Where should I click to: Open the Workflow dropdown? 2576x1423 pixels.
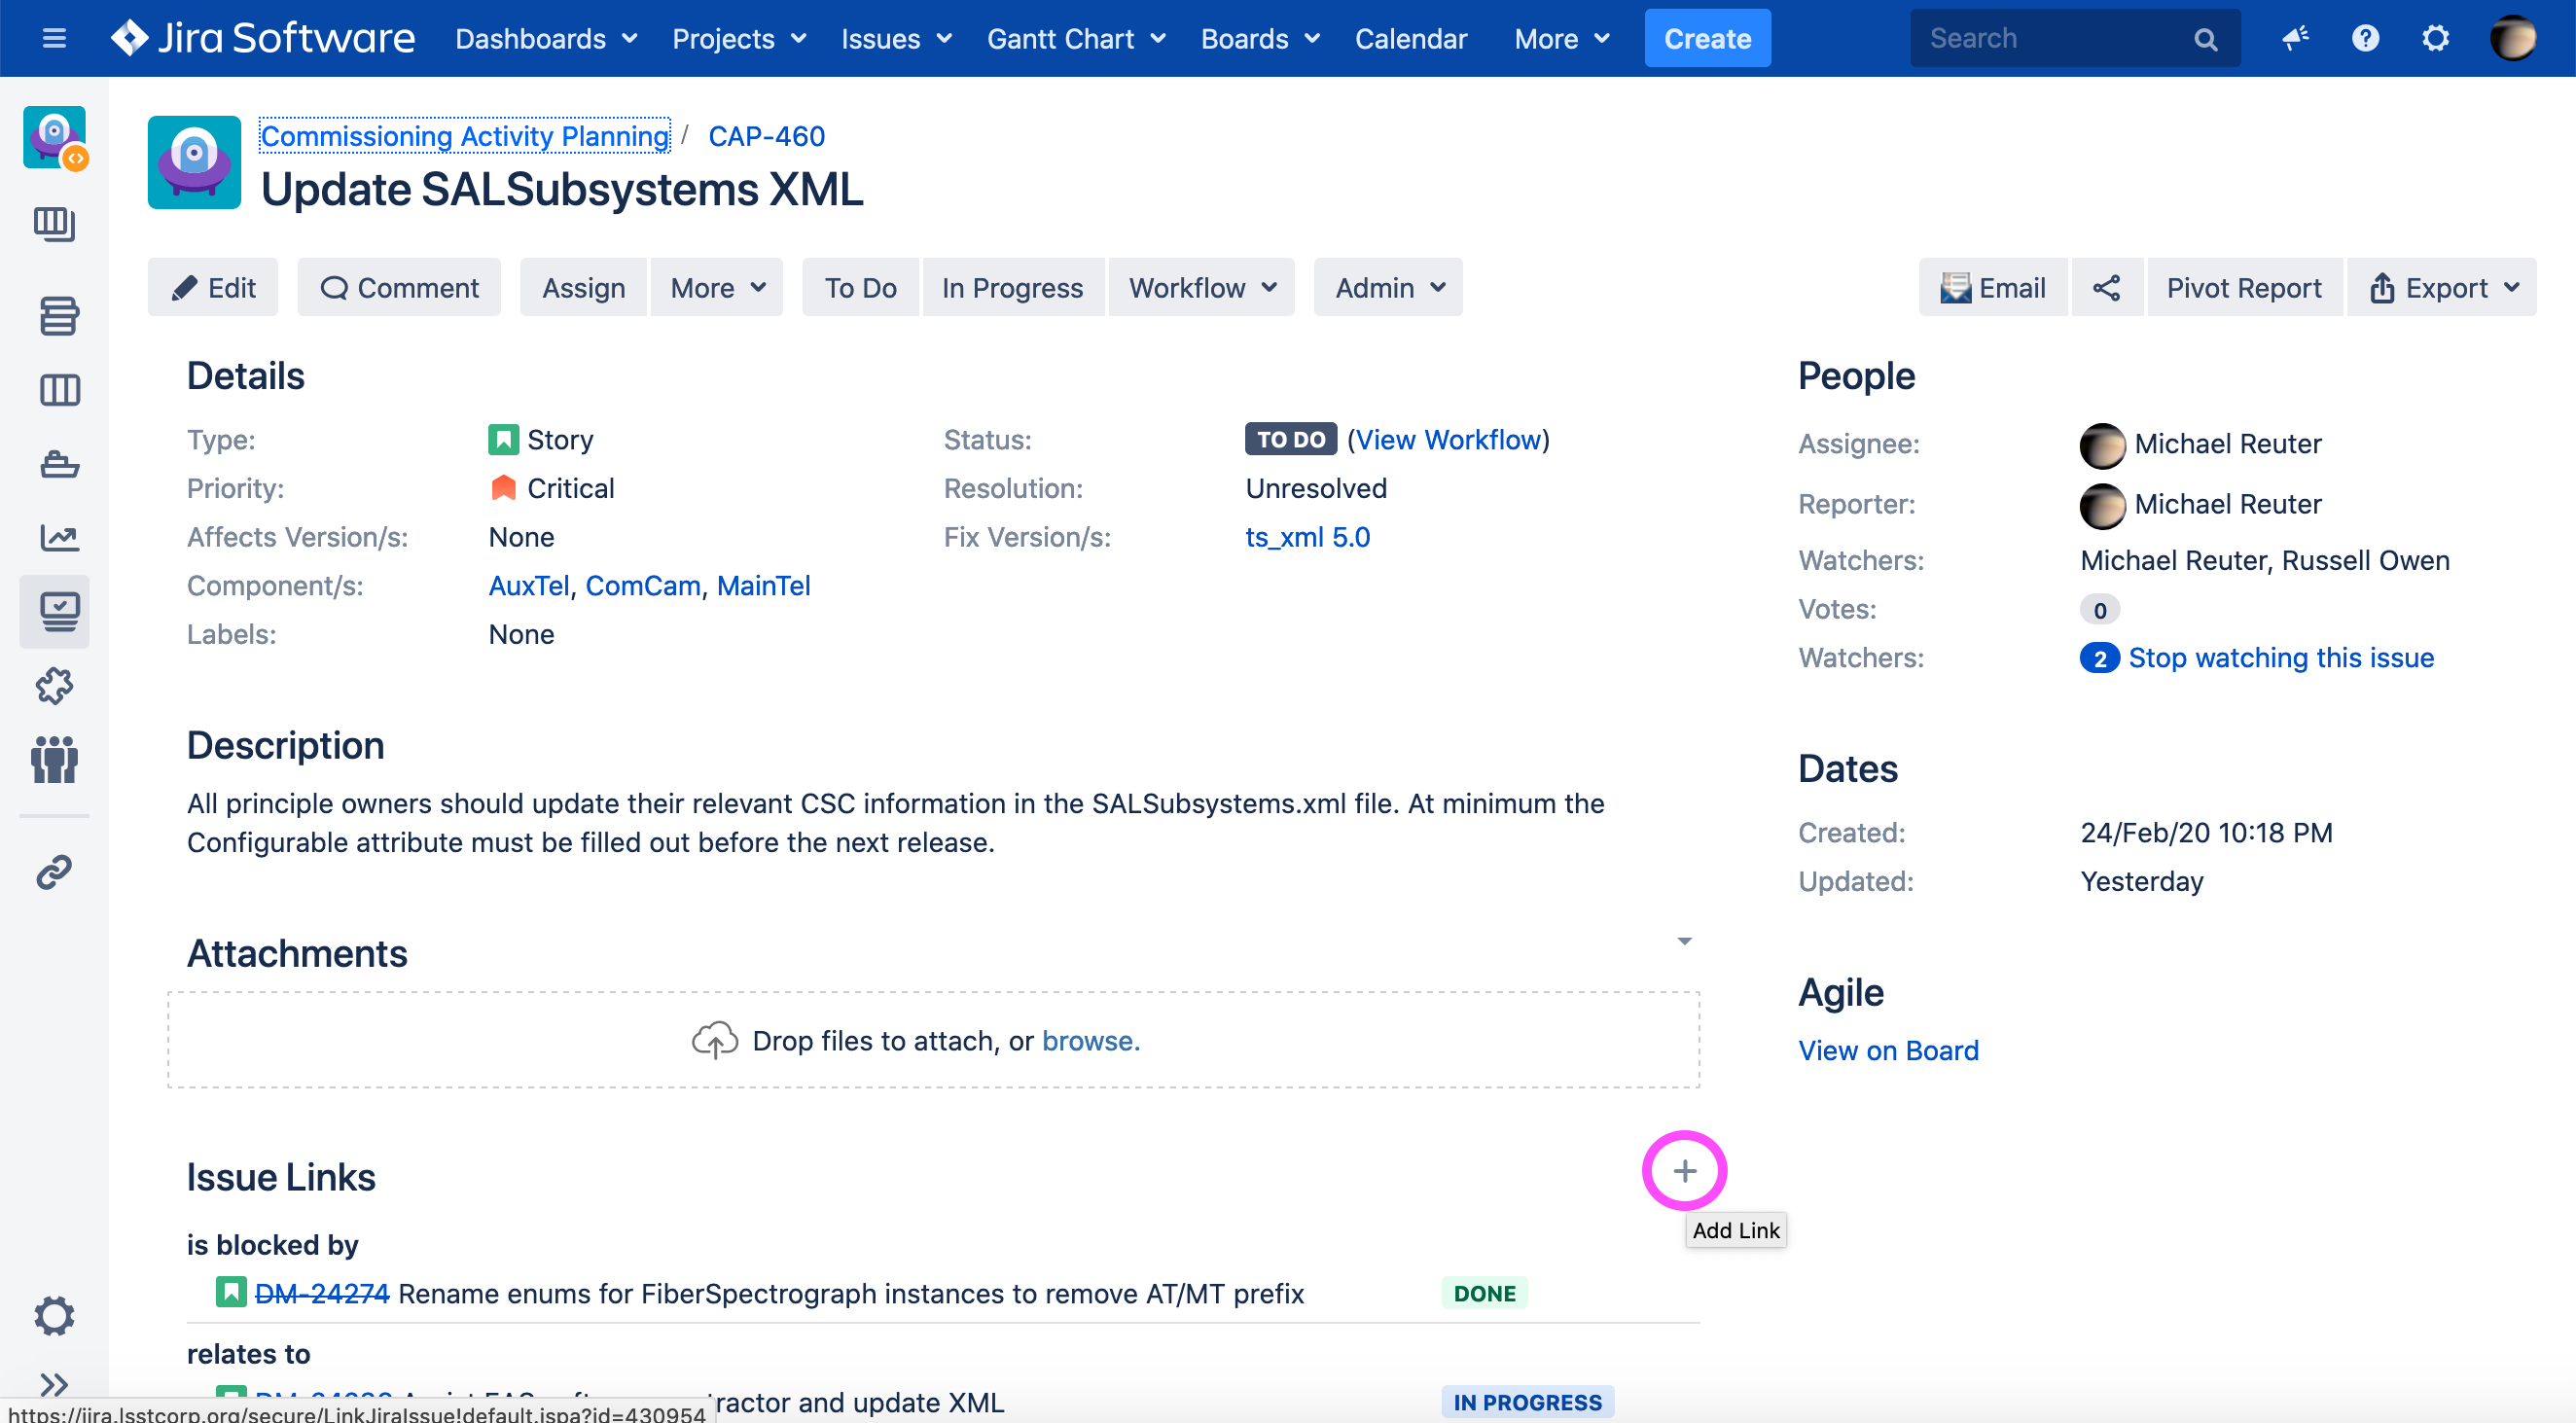point(1201,288)
